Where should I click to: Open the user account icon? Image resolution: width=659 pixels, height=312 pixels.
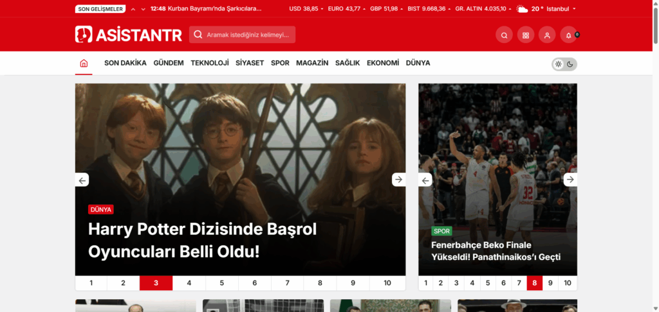tap(547, 35)
